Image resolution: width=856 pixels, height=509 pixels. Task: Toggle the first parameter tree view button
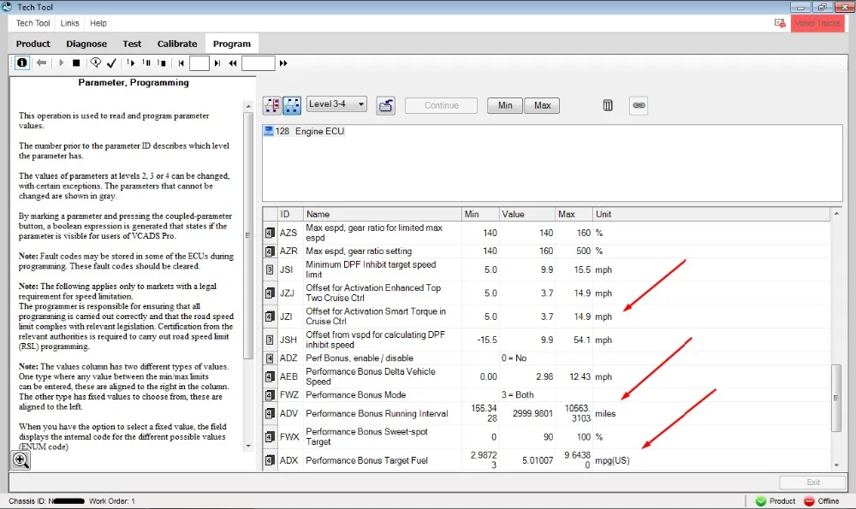point(272,105)
